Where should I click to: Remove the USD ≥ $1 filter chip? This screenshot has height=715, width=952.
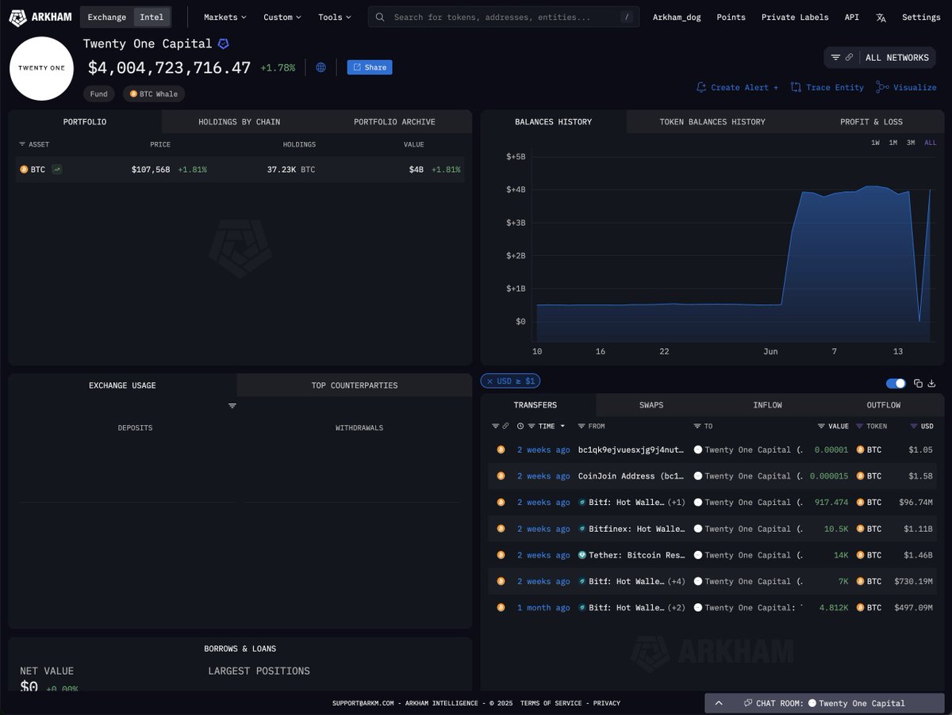[489, 381]
